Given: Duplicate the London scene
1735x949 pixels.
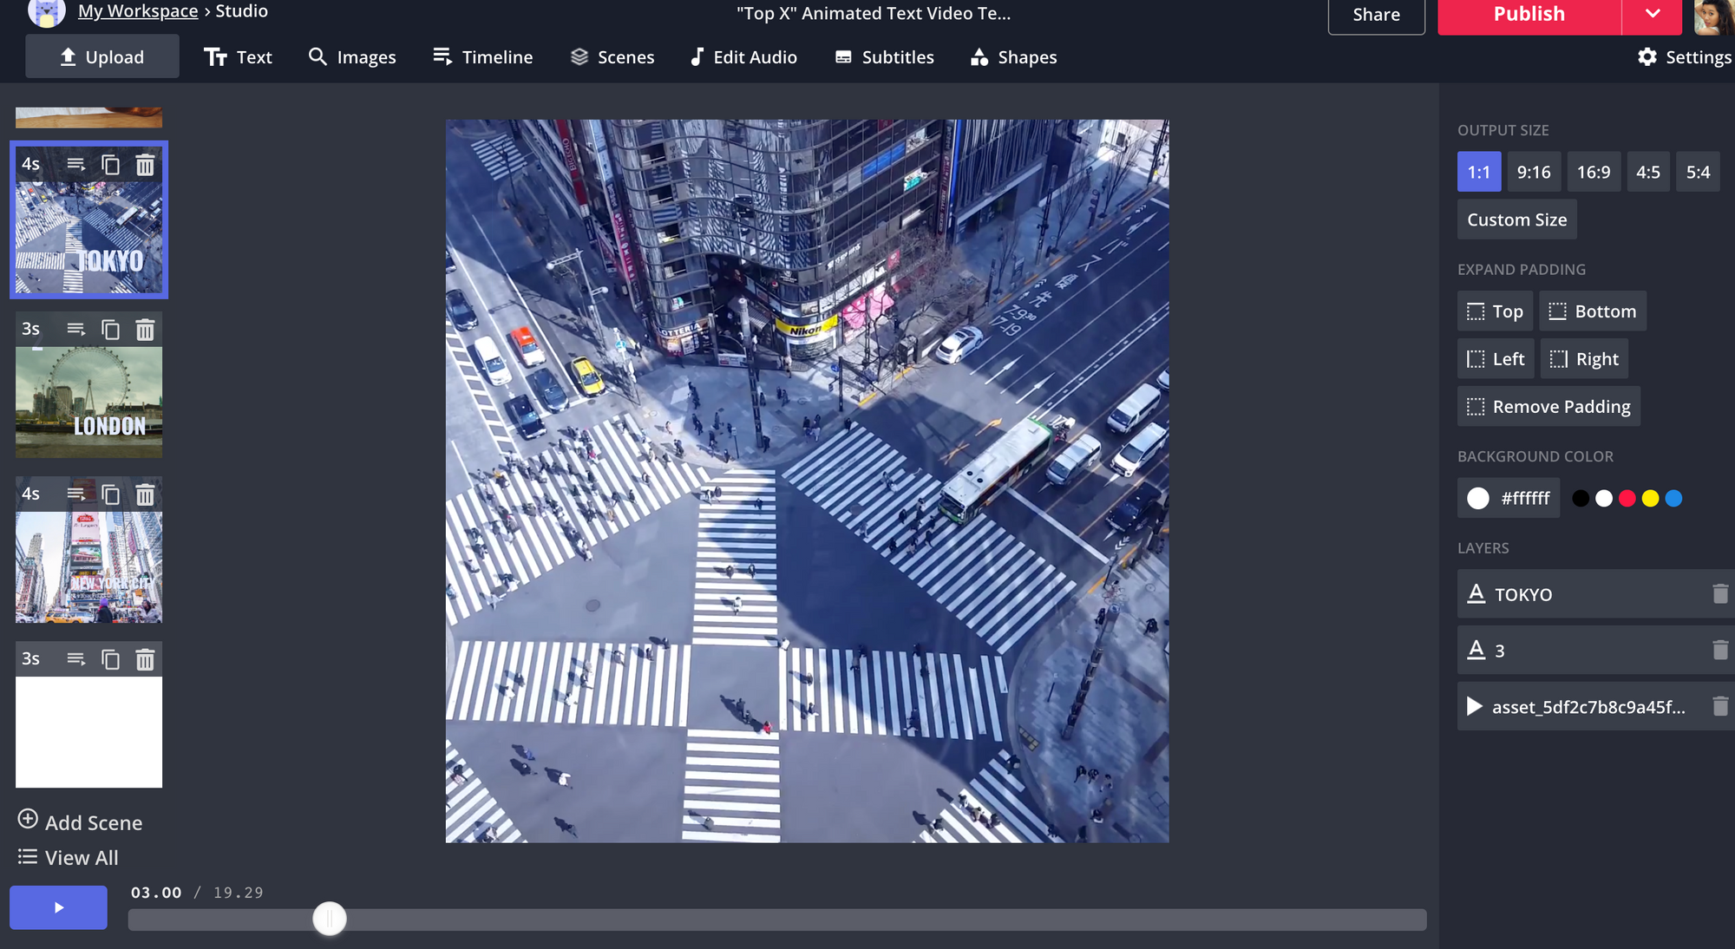Looking at the screenshot, I should [x=110, y=330].
